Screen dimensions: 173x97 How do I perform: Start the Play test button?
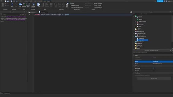[39, 5]
